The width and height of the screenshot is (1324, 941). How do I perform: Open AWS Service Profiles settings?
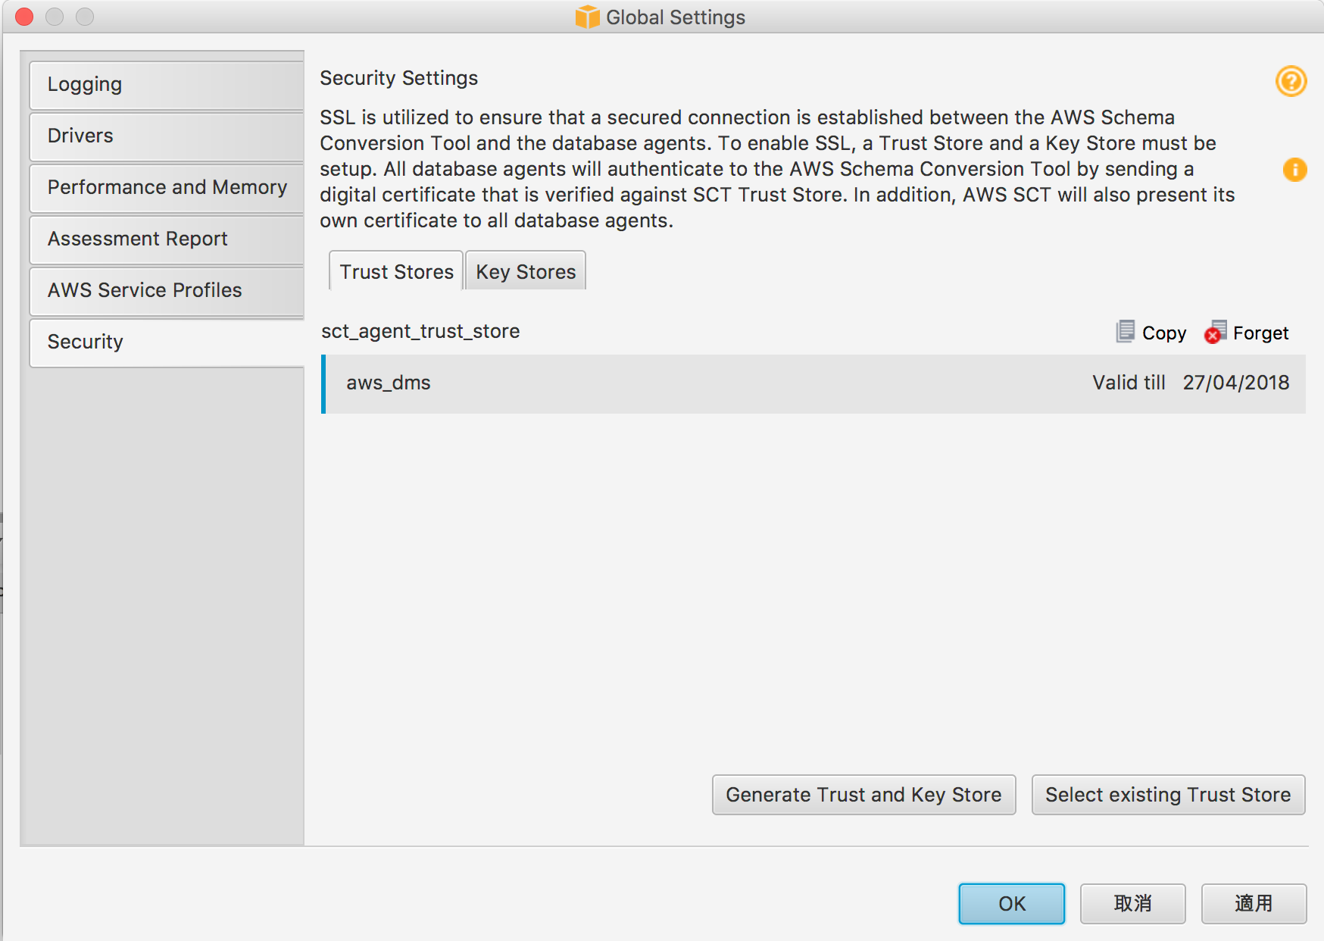(144, 290)
